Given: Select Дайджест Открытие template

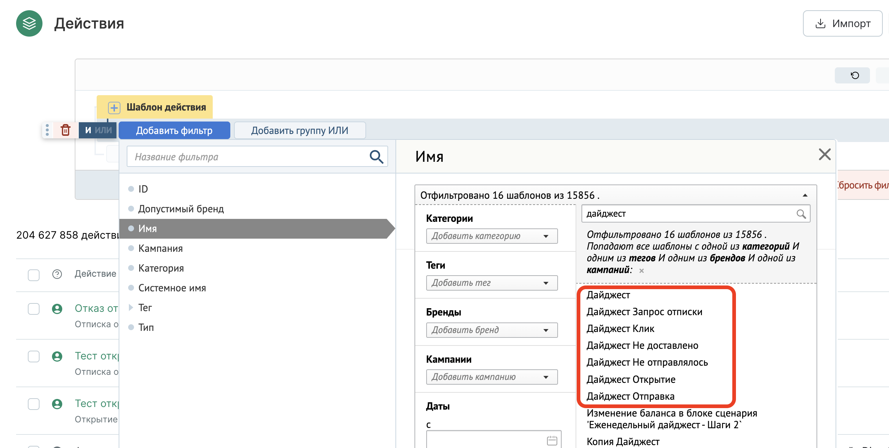Looking at the screenshot, I should (631, 380).
